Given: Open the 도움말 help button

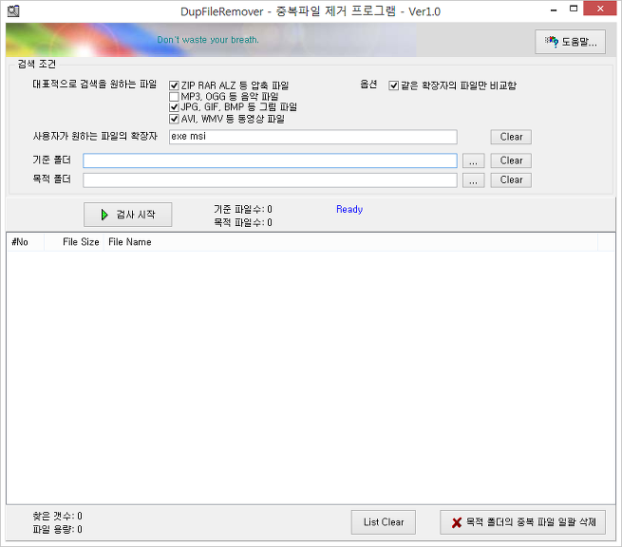Looking at the screenshot, I should pyautogui.click(x=570, y=41).
